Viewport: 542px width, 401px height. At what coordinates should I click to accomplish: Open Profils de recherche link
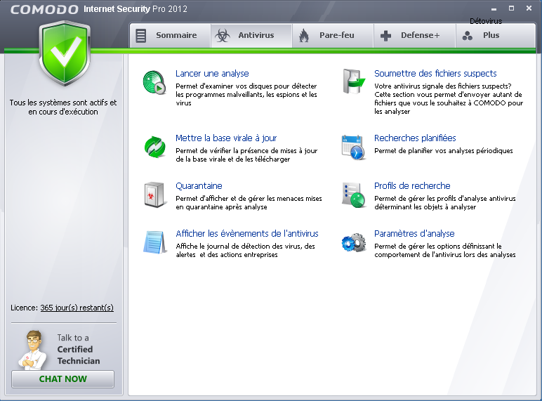click(x=412, y=185)
